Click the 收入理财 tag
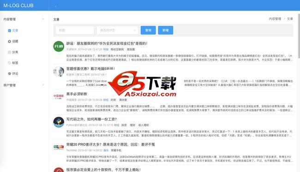300x172 pixels. (144, 125)
